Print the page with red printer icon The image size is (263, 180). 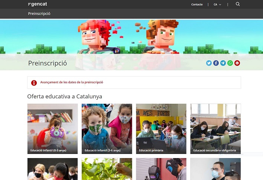(237, 63)
